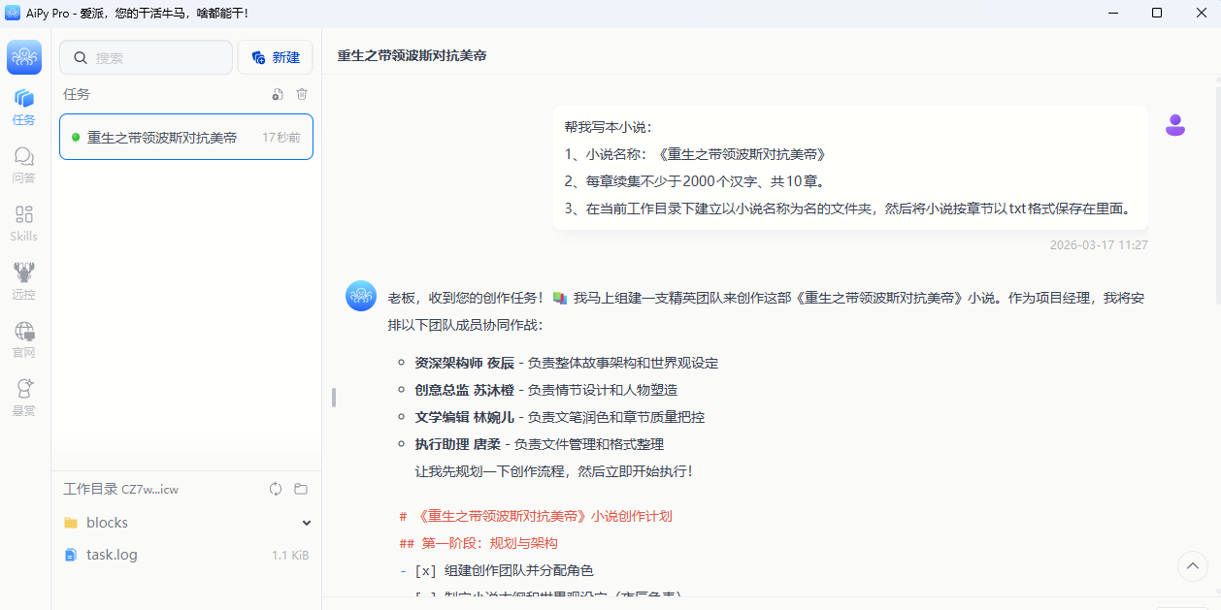The height and width of the screenshot is (610, 1221).
Task: Open the 重生之带领波斯对抗美帝 conversation tab
Action: click(x=411, y=55)
